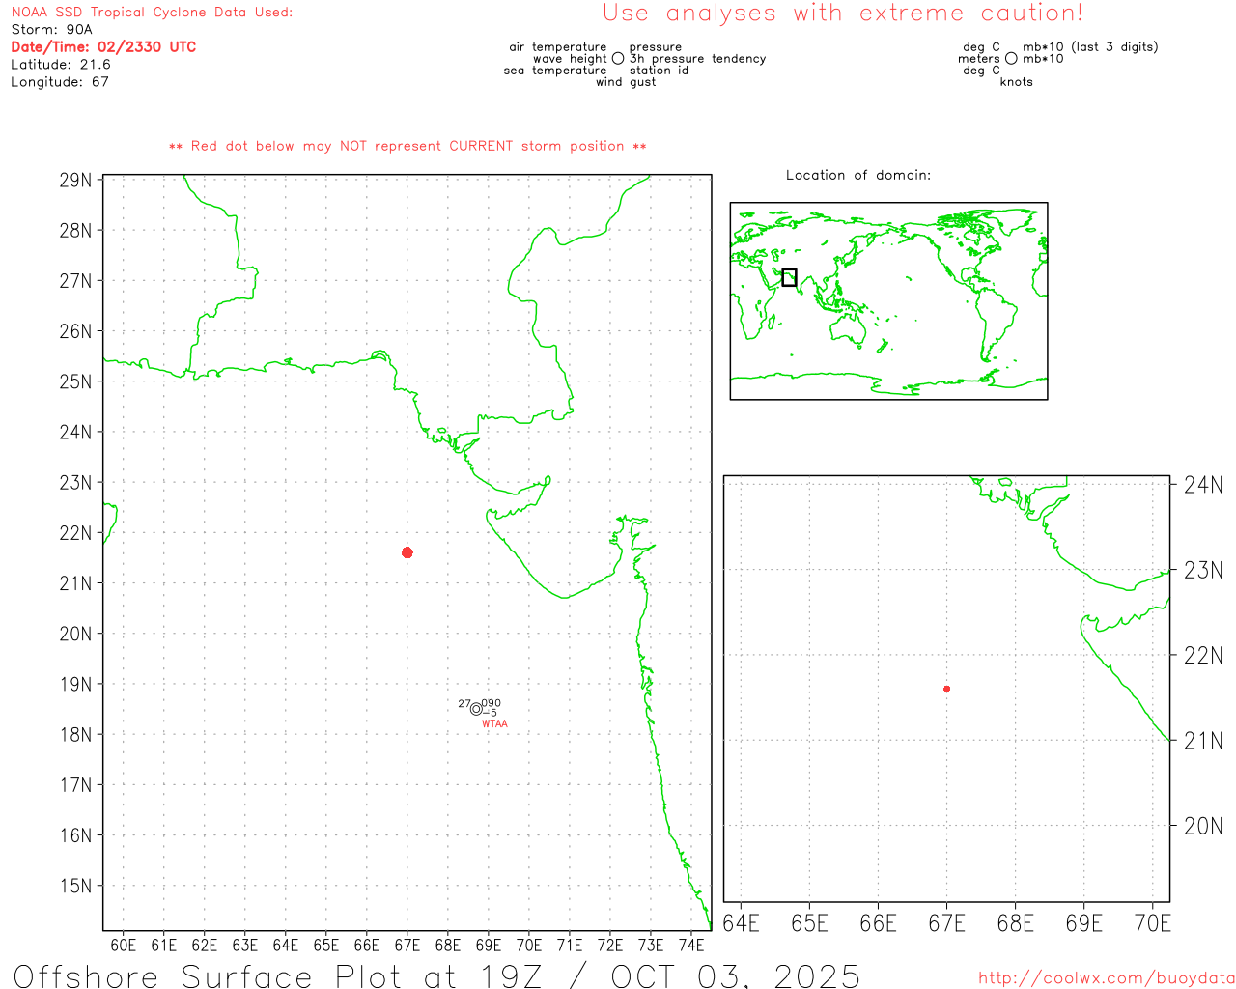Click the '29N' latitude axis label
Image resolution: width=1236 pixels, height=989 pixels.
[x=76, y=181]
